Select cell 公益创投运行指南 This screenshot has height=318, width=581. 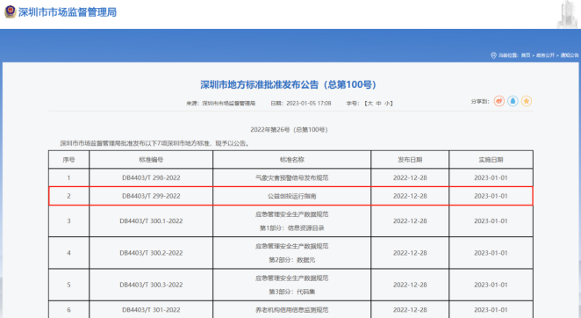point(292,196)
